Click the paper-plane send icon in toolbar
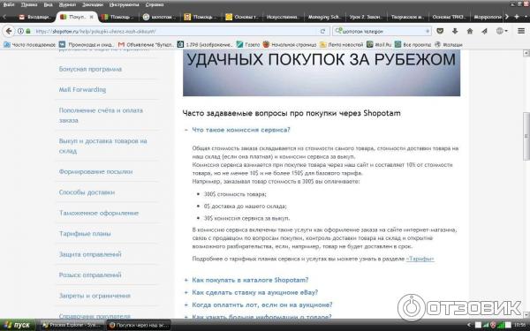Image resolution: width=530 pixels, height=331 pixels. [484, 31]
